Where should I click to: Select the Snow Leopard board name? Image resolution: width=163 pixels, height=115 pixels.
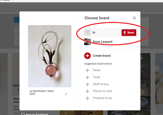(x=102, y=42)
